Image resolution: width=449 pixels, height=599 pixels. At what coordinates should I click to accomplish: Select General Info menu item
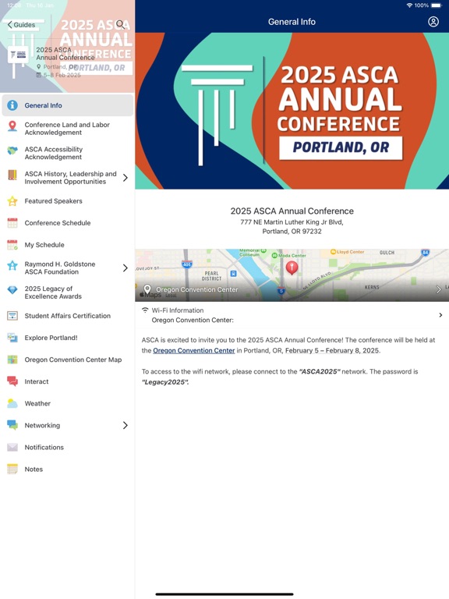click(68, 105)
